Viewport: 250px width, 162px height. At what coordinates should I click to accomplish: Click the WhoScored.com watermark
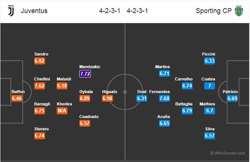click(228, 153)
